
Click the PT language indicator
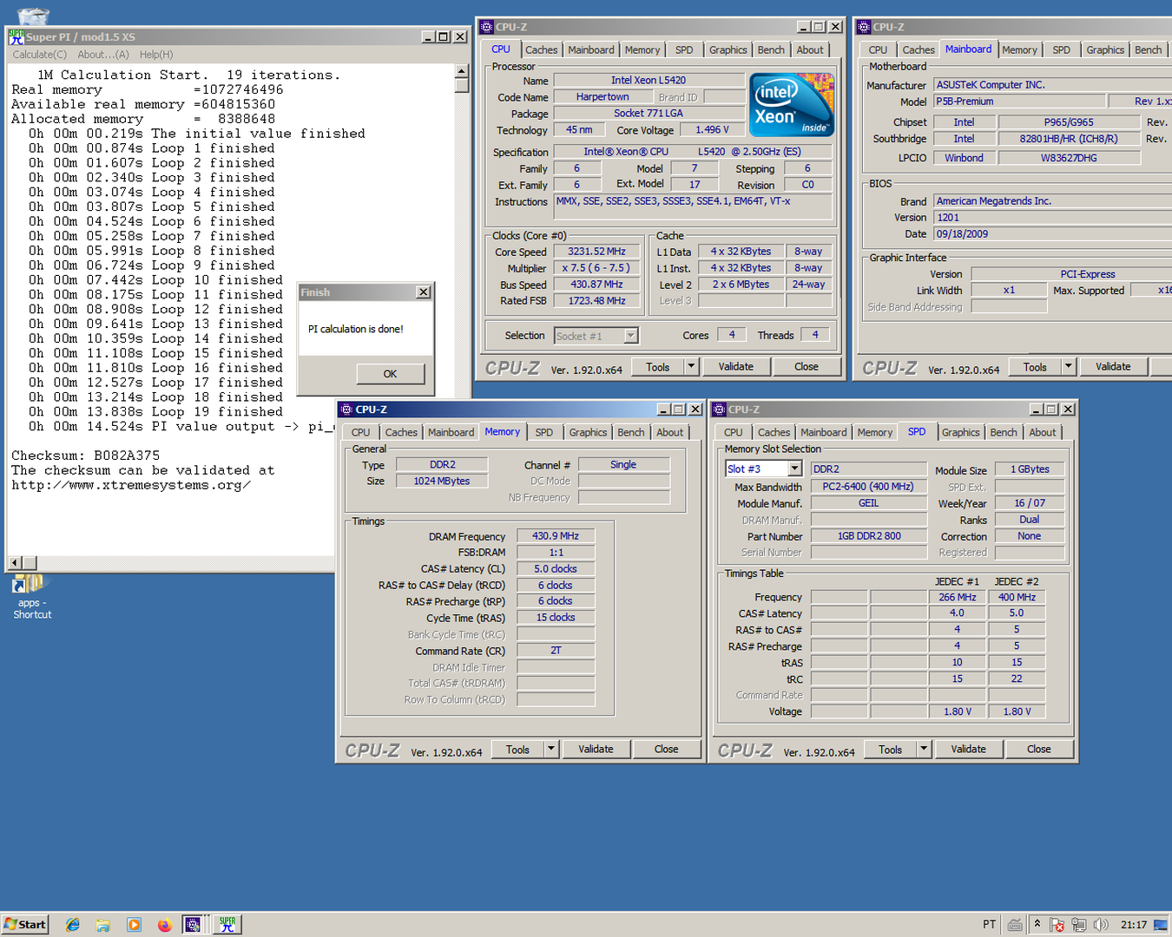click(x=989, y=925)
